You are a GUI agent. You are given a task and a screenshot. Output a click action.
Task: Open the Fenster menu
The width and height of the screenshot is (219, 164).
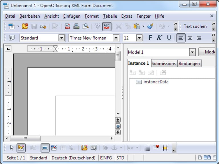pyautogui.click(x=143, y=16)
